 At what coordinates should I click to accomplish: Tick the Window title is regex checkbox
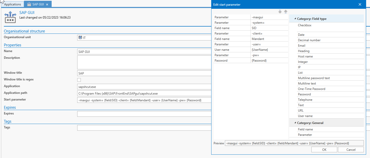[79, 80]
